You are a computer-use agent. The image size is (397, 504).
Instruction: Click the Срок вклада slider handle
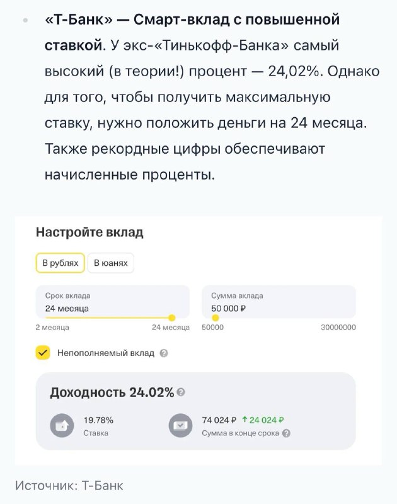coord(172,318)
